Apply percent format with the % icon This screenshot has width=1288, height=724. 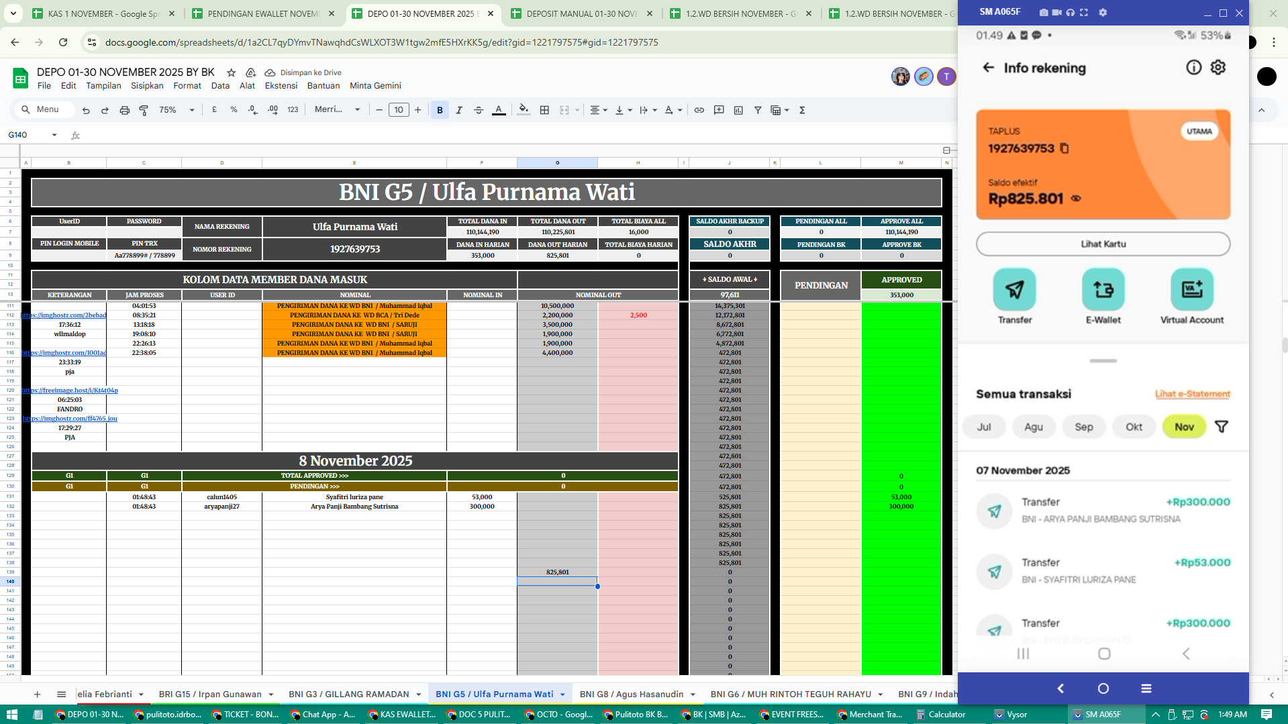[234, 110]
